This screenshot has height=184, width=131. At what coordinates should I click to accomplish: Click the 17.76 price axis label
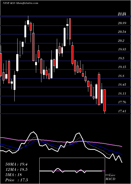[x=122, y=102]
